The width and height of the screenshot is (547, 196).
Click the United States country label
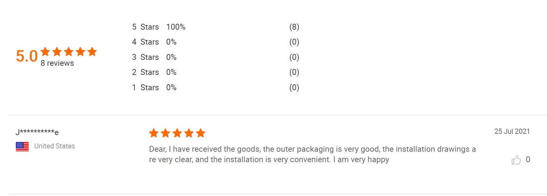pyautogui.click(x=54, y=146)
